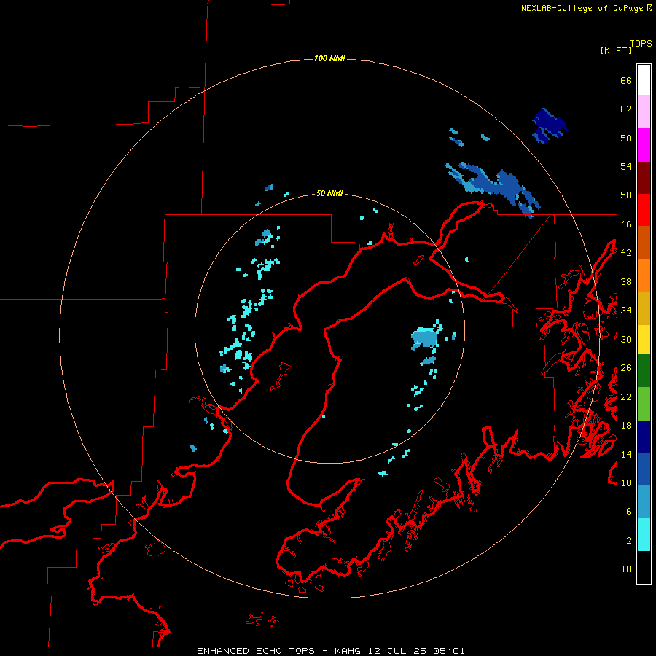The height and width of the screenshot is (656, 656).
Task: Click the 100 NMI range ring label
Action: 329,58
